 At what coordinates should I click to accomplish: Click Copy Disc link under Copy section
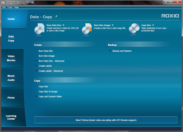coord(43,86)
